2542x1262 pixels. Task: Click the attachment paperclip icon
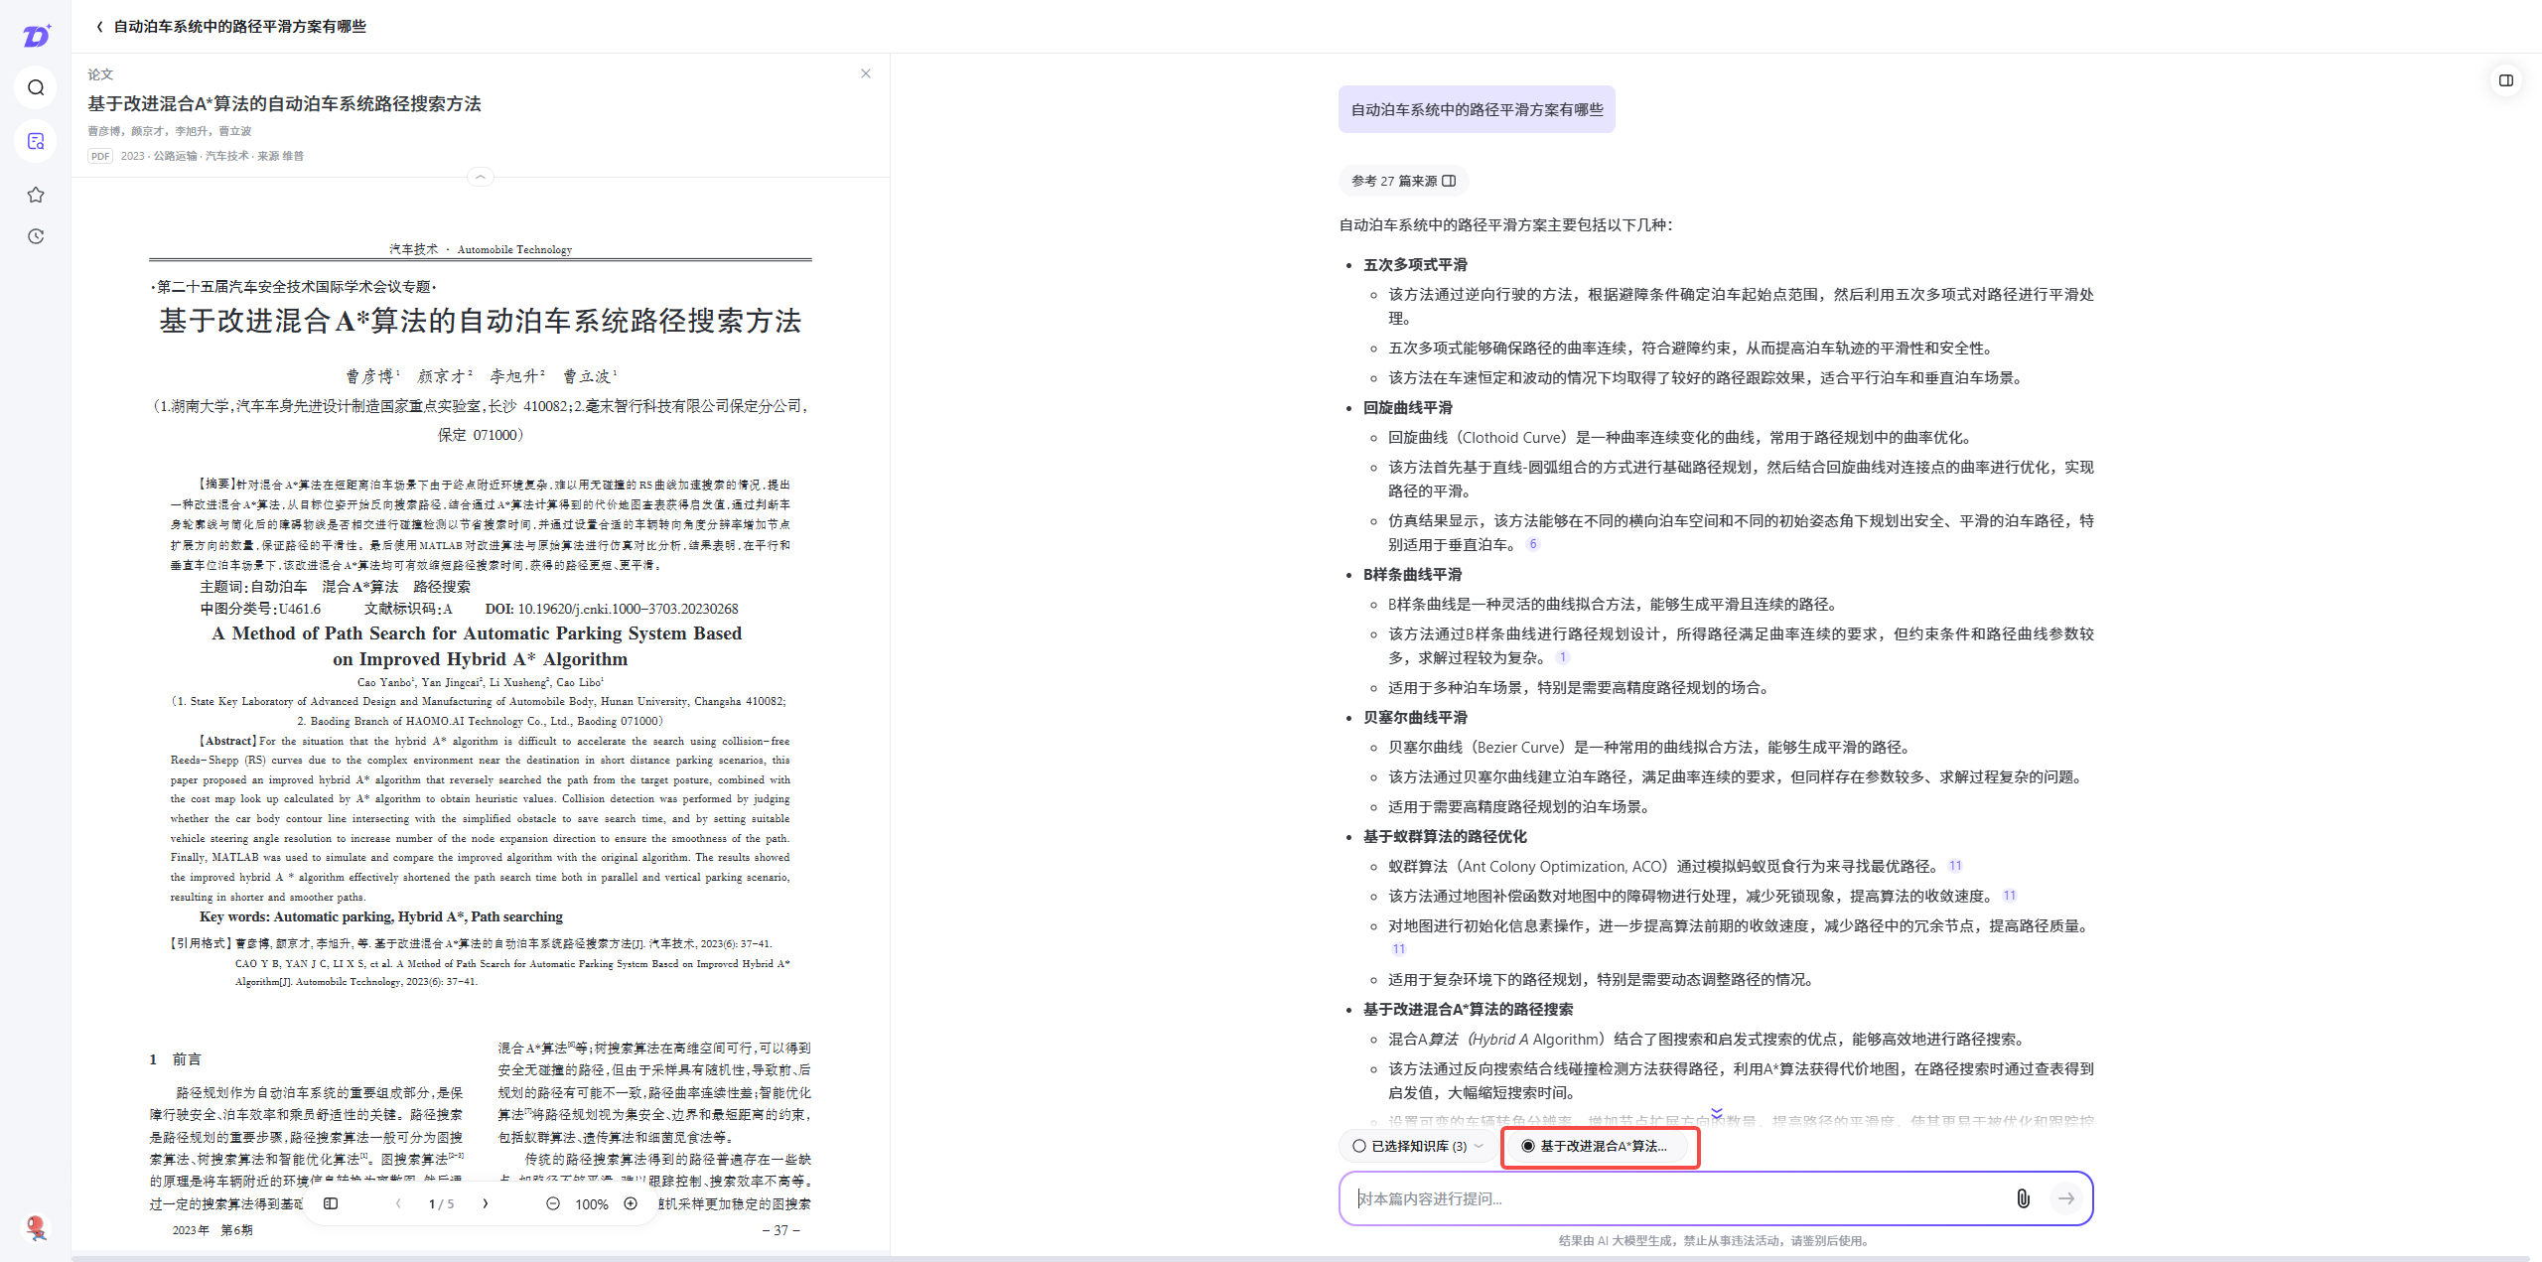click(2023, 1198)
